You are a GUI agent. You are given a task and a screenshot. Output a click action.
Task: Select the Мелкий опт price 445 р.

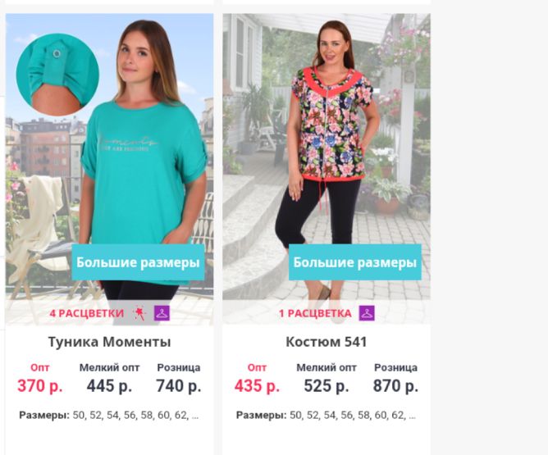tap(109, 386)
